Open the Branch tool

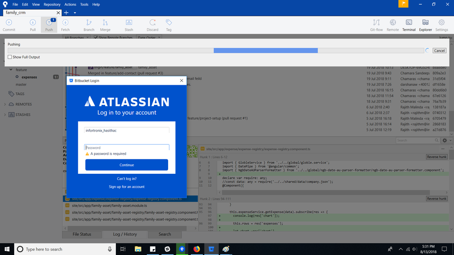tap(89, 25)
